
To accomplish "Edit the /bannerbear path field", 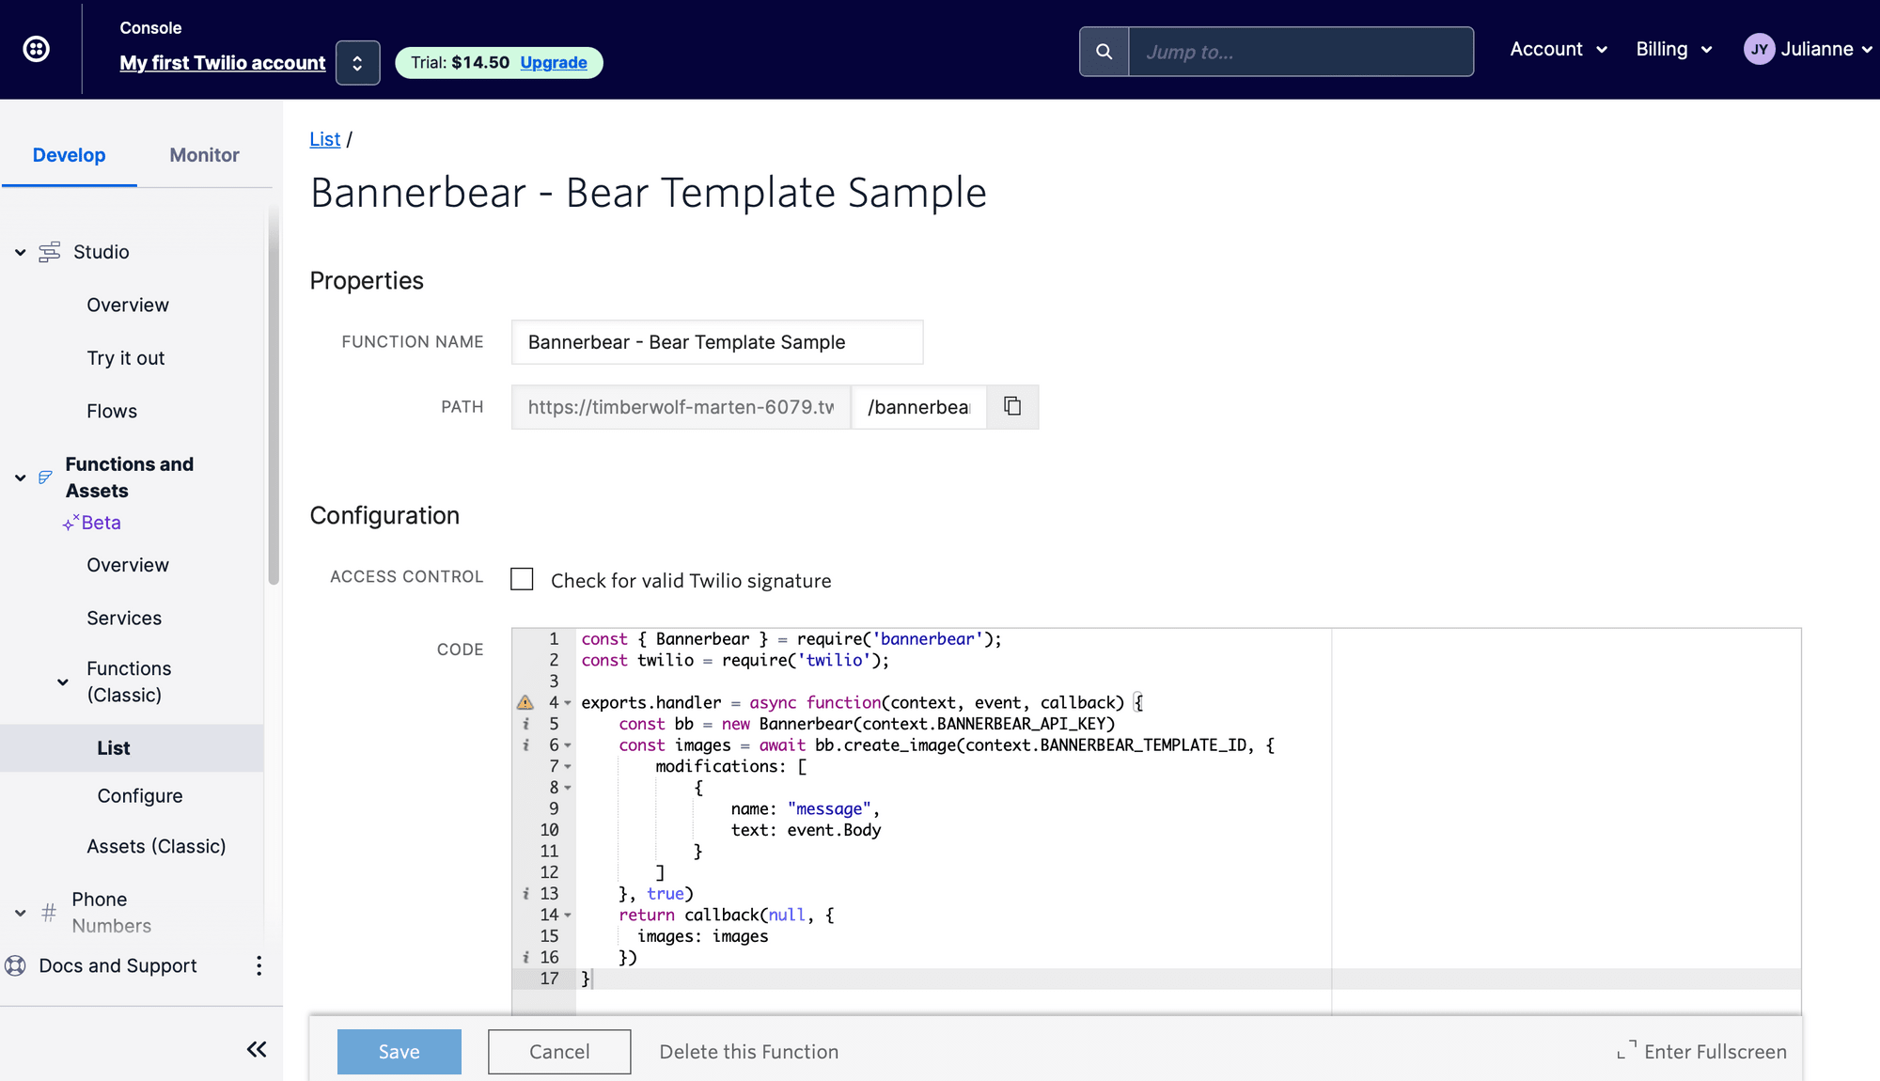I will pyautogui.click(x=918, y=407).
